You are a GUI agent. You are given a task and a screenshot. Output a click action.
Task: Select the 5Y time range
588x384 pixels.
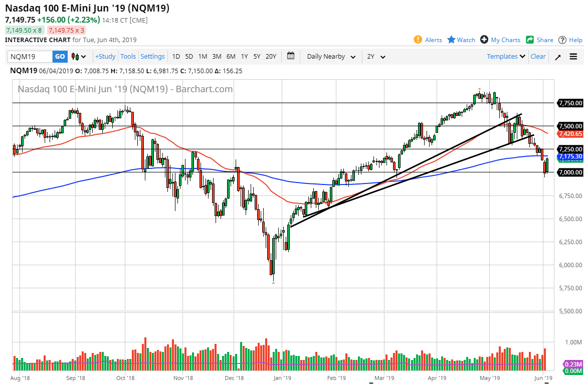(x=257, y=57)
